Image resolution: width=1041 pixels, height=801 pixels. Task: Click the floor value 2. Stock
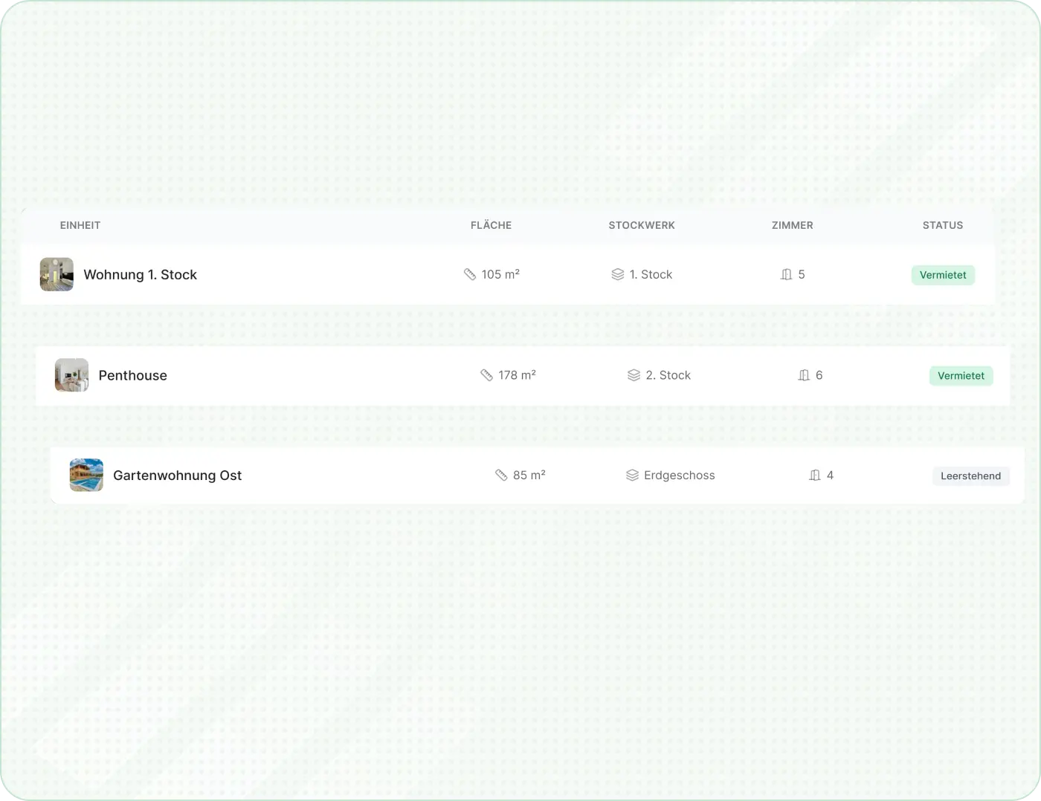pos(668,375)
